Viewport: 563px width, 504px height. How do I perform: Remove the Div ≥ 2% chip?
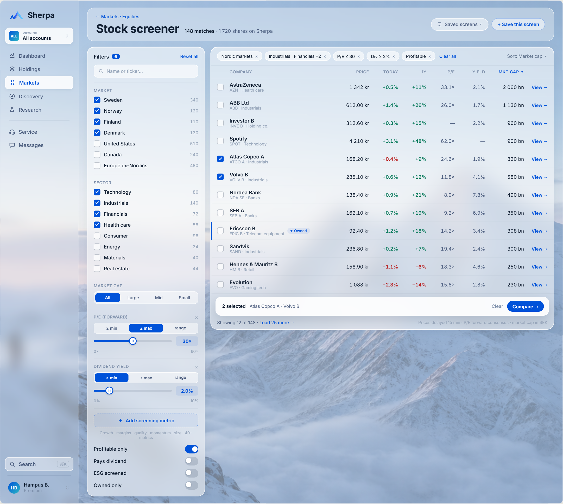pyautogui.click(x=394, y=56)
